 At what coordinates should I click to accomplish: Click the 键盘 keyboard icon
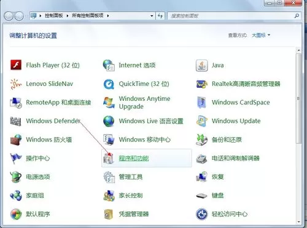click(x=201, y=196)
